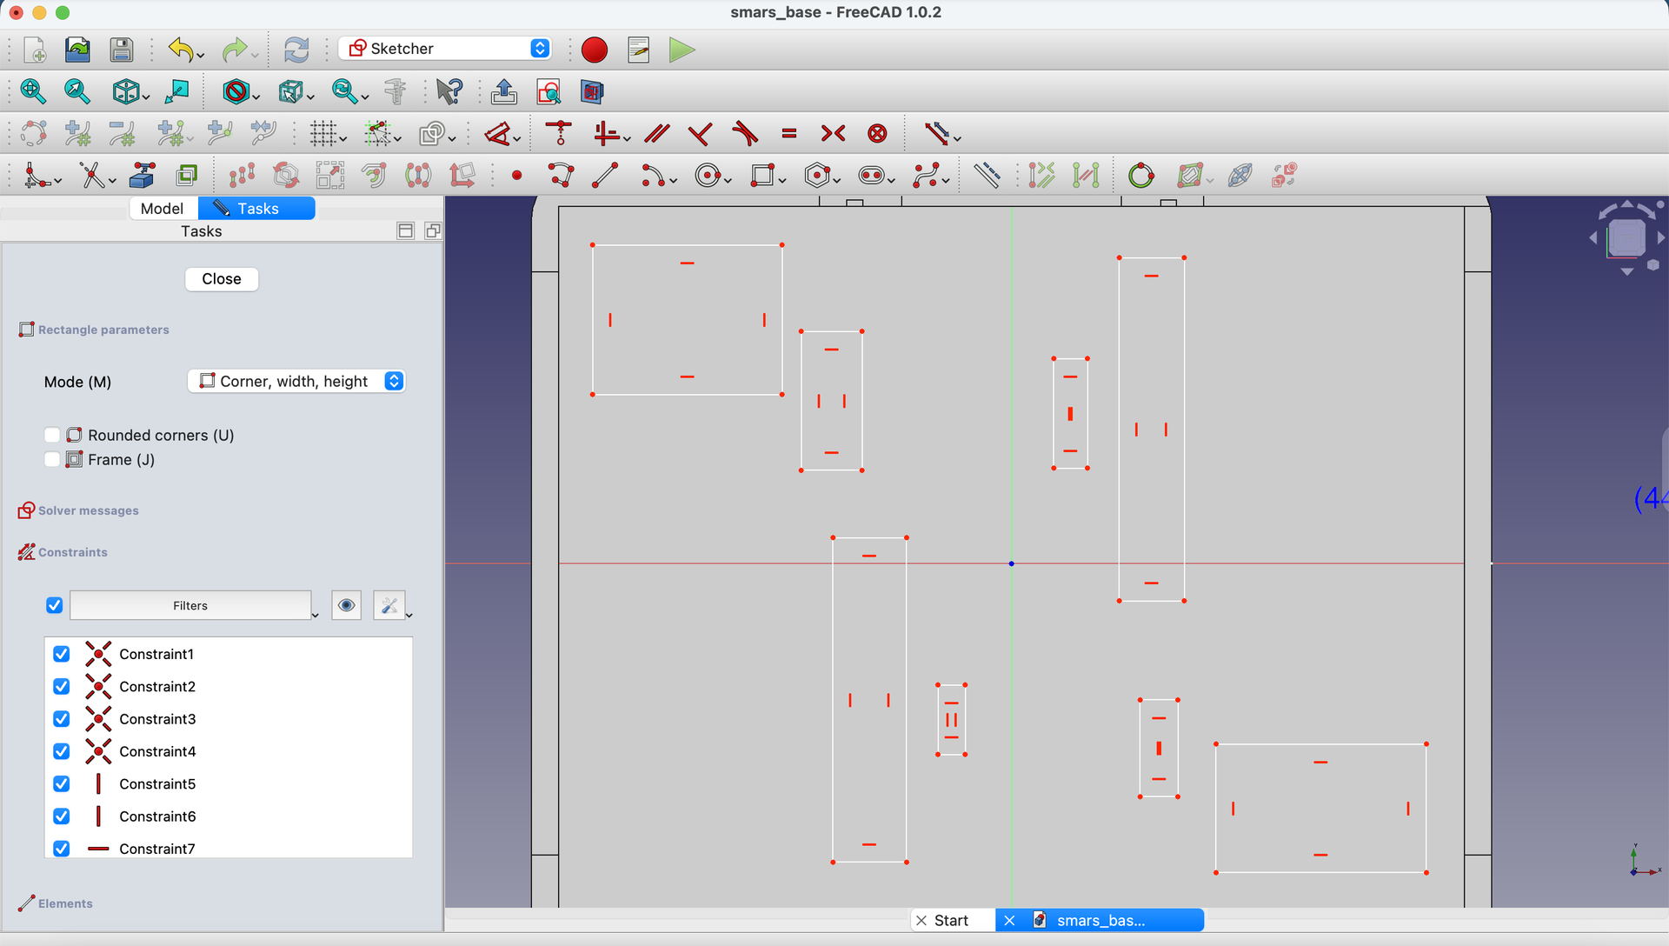Click the Save document icon
1669x946 pixels.
122,50
